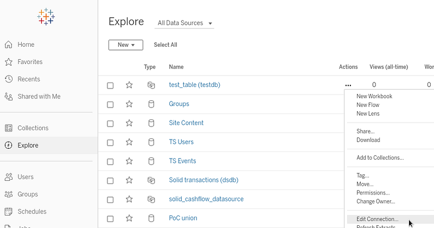This screenshot has height=228, width=434.
Task: Open the All Data Sources dropdown
Action: coord(184,23)
